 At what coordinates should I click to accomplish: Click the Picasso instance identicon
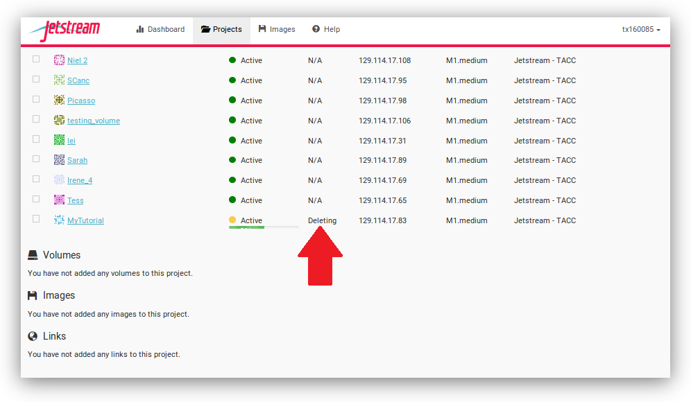coord(60,101)
